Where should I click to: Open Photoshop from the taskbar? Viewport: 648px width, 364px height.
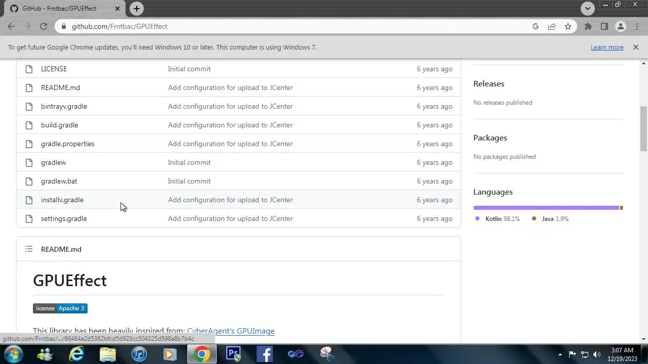[233, 354]
